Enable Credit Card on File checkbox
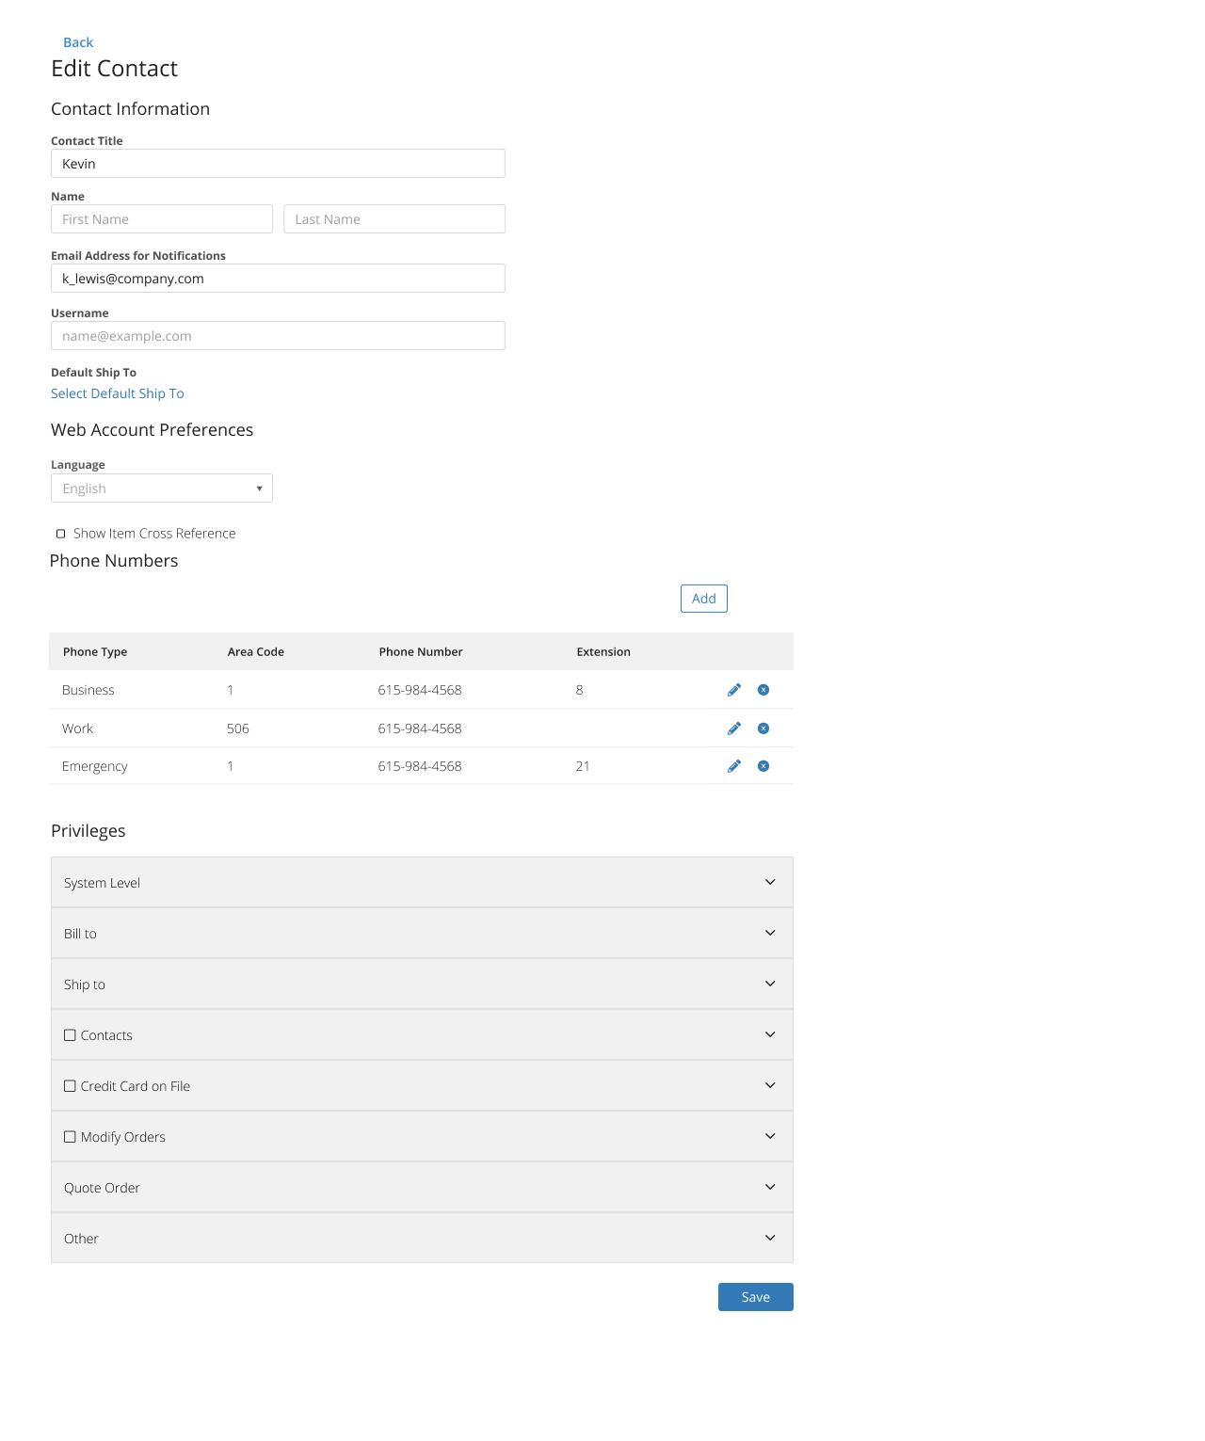1205x1441 pixels. point(70,1086)
